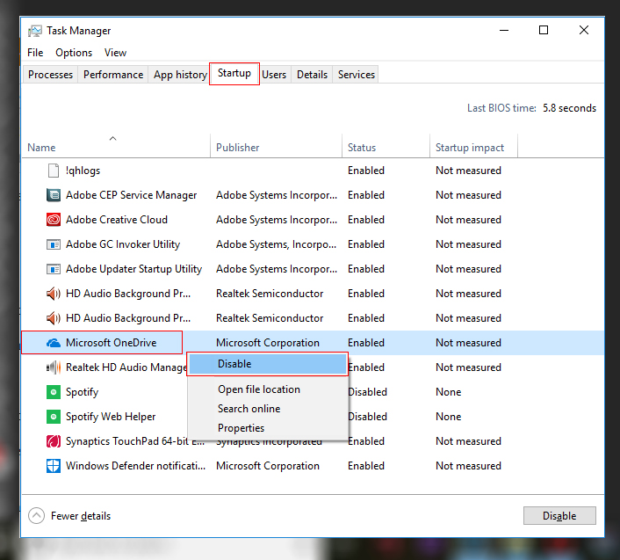Click second HD Audio Background speaker icon
The height and width of the screenshot is (560, 620).
[54, 318]
